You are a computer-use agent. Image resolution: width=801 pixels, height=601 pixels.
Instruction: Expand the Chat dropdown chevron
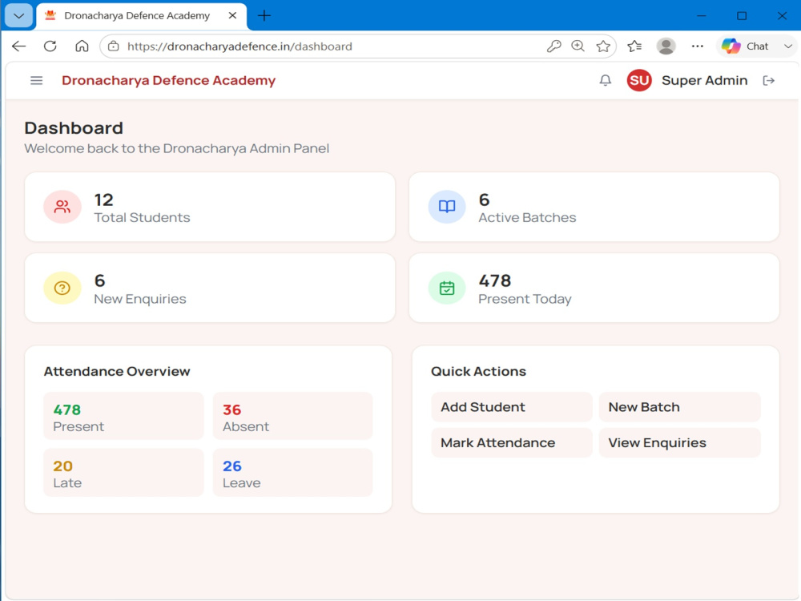click(x=787, y=46)
